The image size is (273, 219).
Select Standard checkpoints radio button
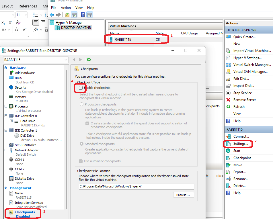(81, 144)
